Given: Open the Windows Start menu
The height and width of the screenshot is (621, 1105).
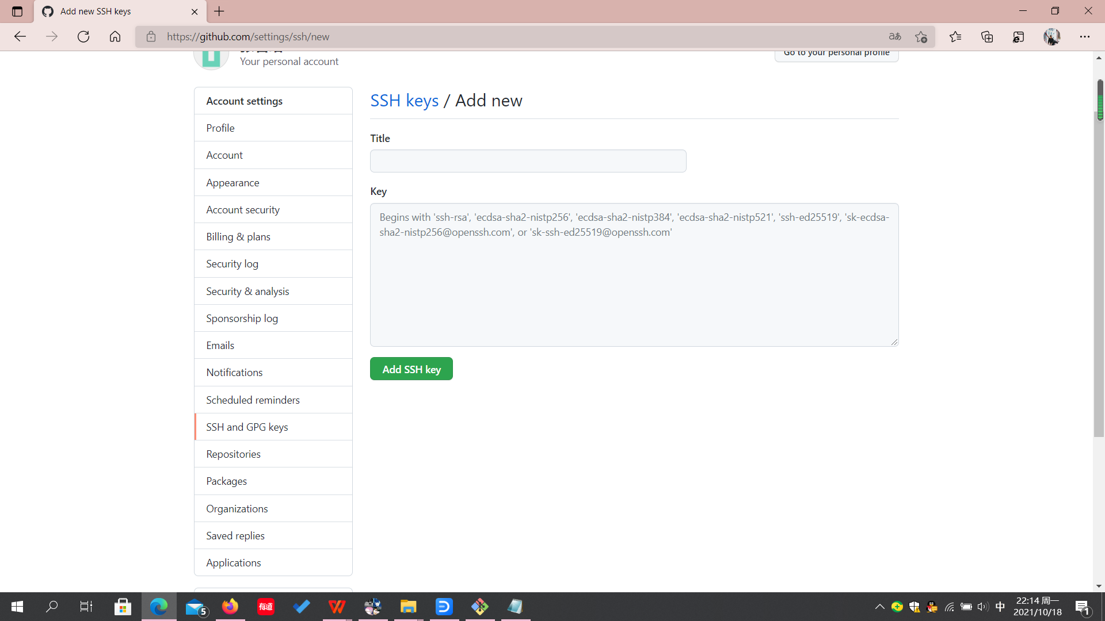Looking at the screenshot, I should point(17,607).
